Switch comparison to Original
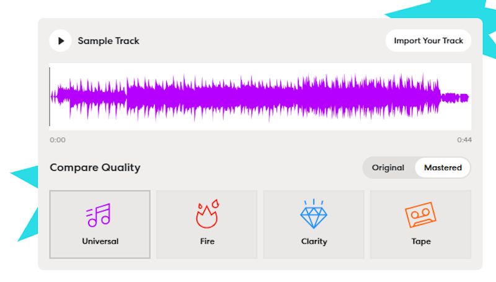The height and width of the screenshot is (282, 496). [388, 168]
